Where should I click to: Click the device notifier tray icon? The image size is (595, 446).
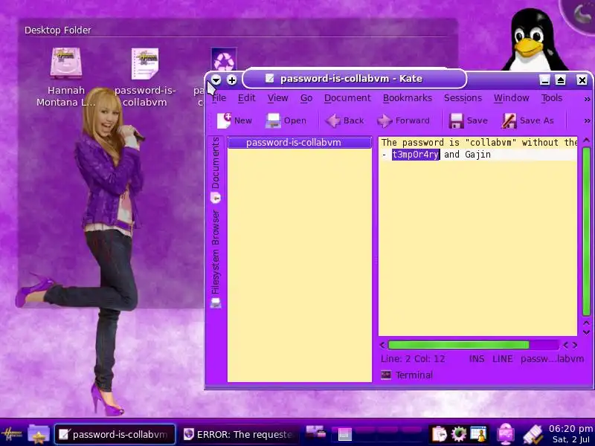(x=533, y=434)
